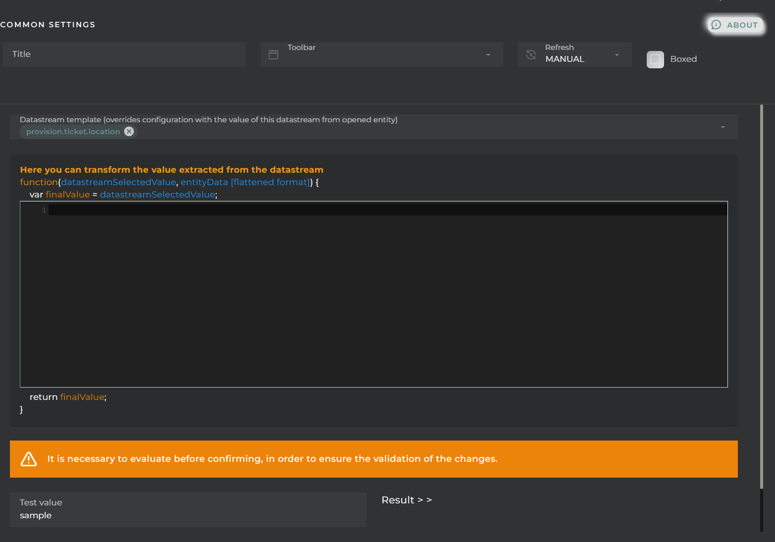Image resolution: width=775 pixels, height=542 pixels.
Task: Expand the Datastream template dropdown arrow
Action: point(723,127)
